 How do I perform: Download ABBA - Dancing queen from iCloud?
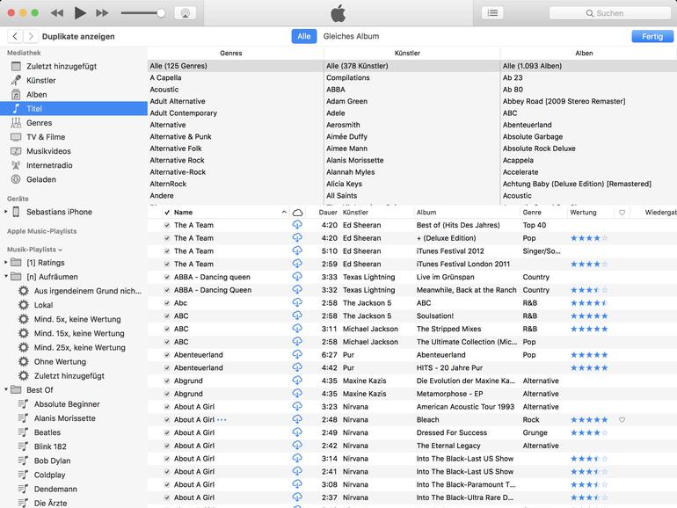click(x=297, y=277)
